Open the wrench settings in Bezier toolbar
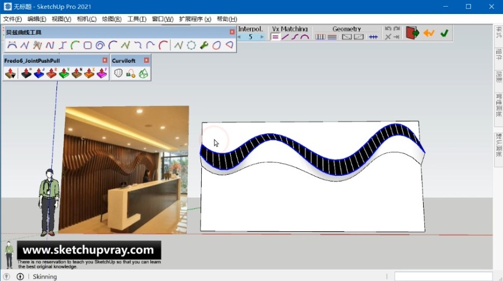Screen dimensions: 503x281 tap(204, 45)
